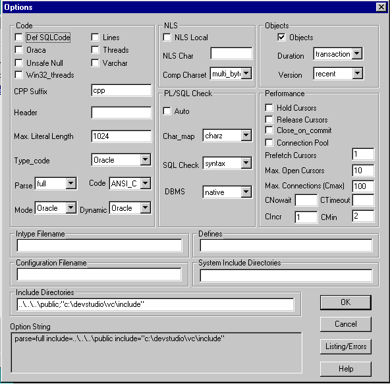
Task: Enable Hold Cursors option
Action: [269, 107]
